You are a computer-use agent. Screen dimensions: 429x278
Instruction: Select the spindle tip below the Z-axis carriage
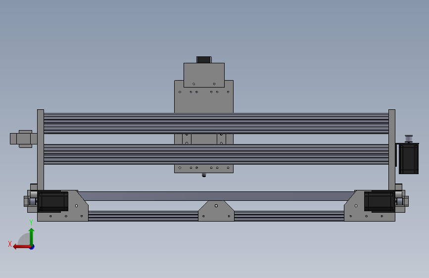pyautogui.click(x=204, y=175)
